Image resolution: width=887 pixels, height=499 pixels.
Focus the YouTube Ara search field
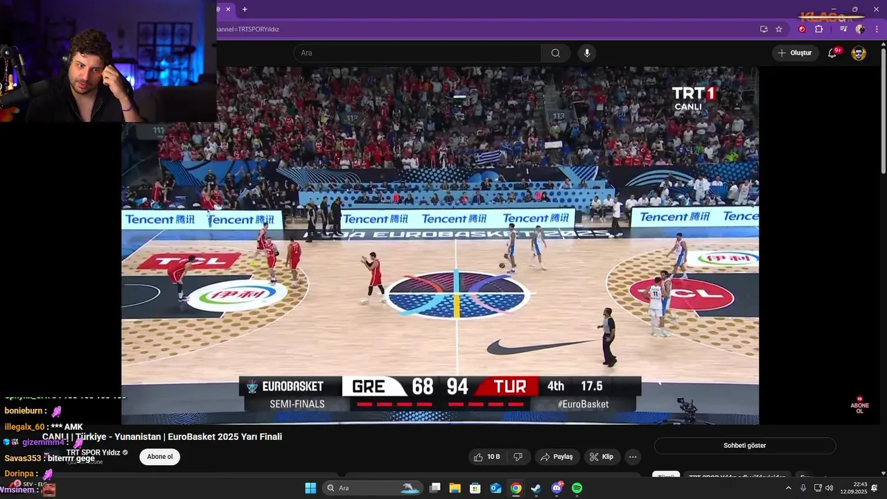click(417, 53)
